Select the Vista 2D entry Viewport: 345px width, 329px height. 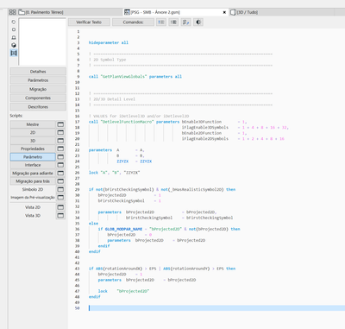(x=33, y=207)
